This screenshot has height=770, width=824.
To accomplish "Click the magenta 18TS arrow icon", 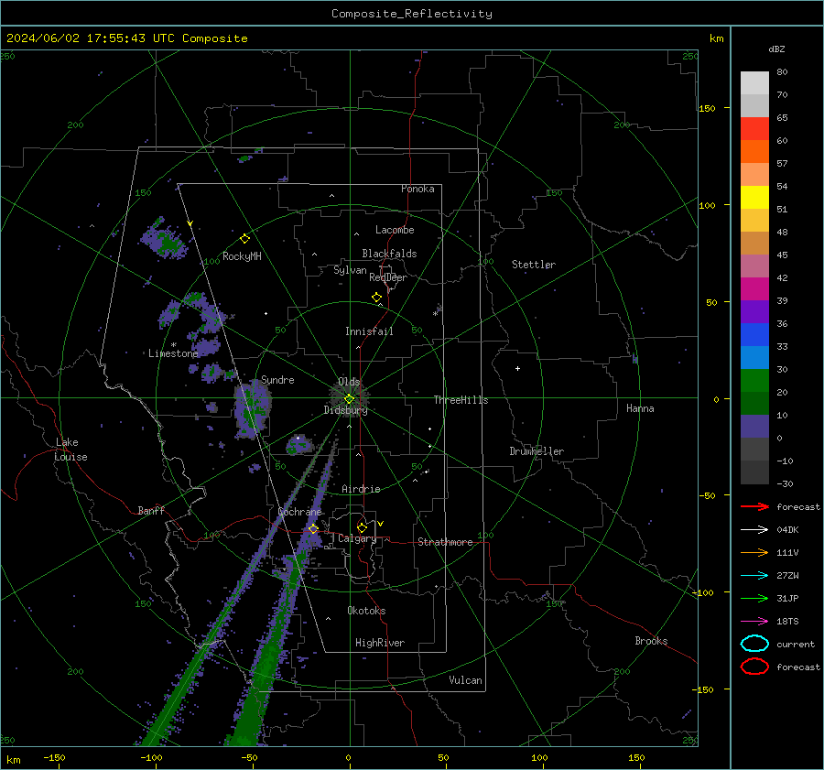I will click(754, 622).
